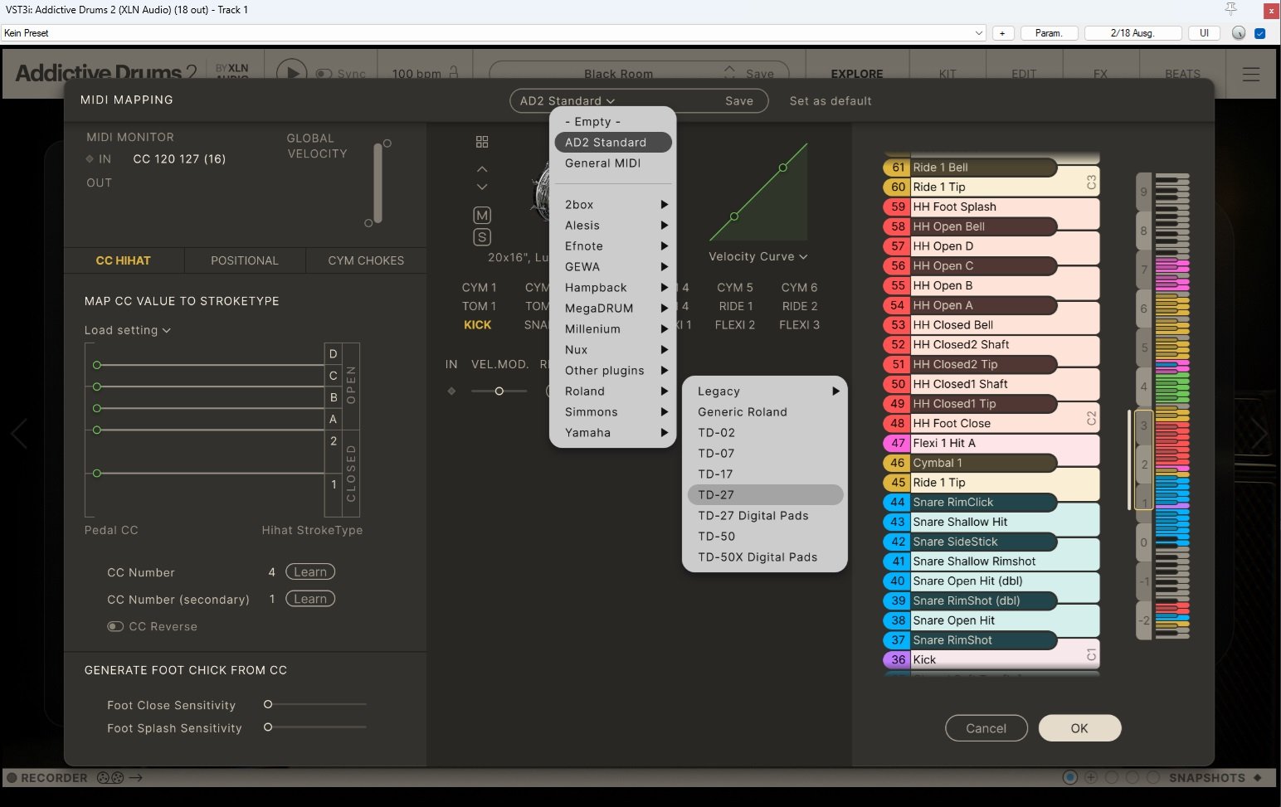Click the recorder tape icon
The image size is (1281, 807).
pyautogui.click(x=110, y=778)
